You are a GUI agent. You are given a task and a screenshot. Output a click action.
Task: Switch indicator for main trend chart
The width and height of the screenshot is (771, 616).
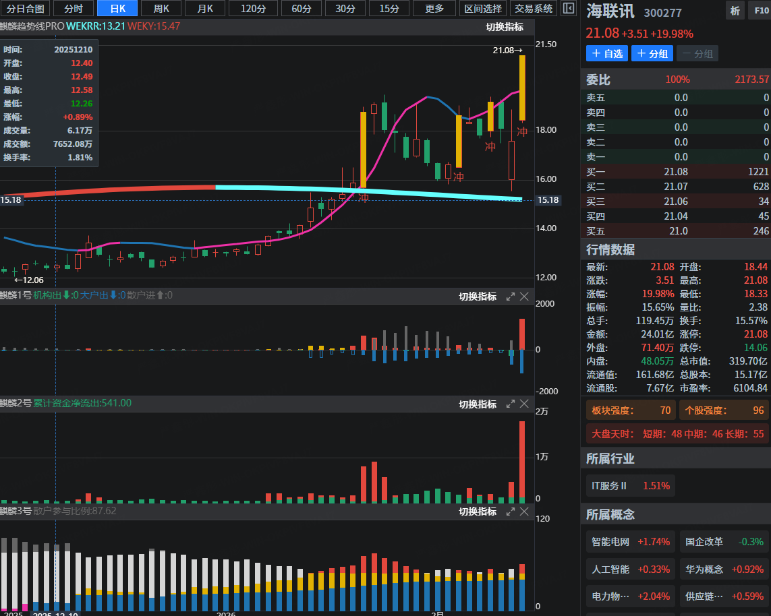point(505,27)
